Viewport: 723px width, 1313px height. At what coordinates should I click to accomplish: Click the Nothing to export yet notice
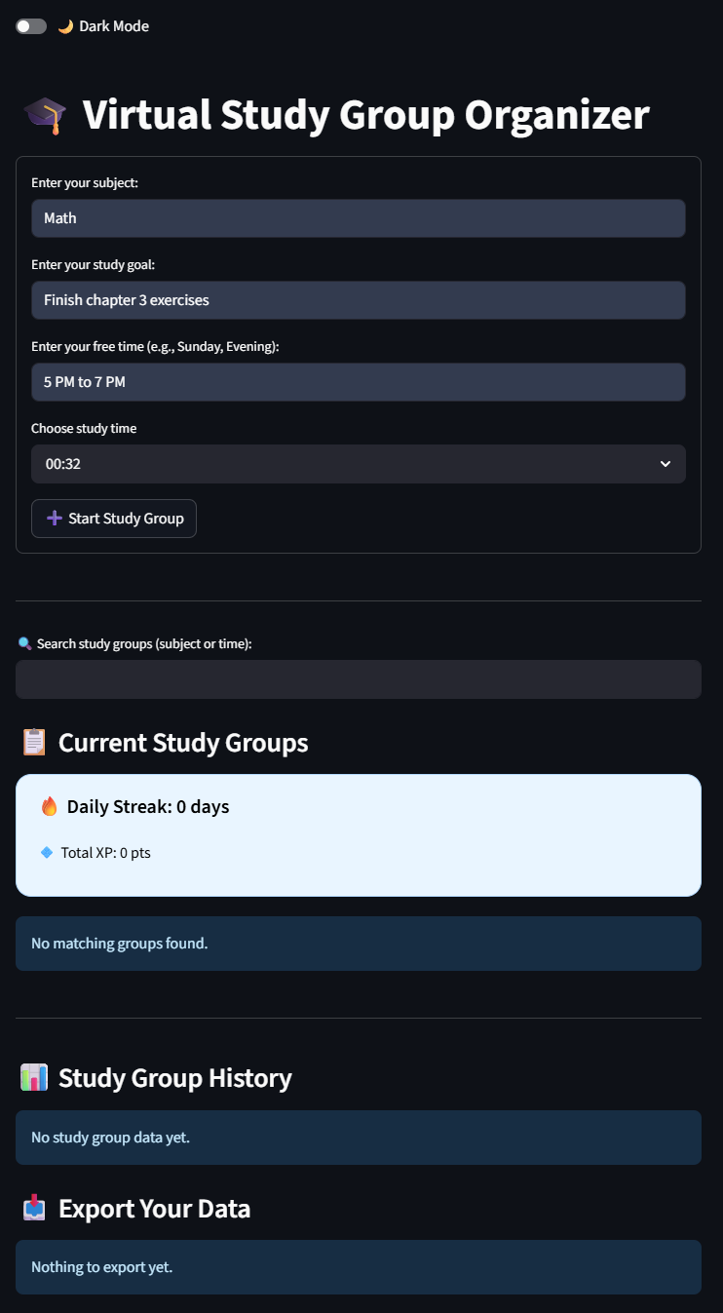click(x=358, y=1267)
